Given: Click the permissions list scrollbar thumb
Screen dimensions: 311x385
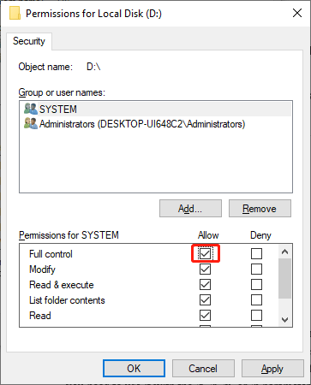Looking at the screenshot, I should point(284,278).
